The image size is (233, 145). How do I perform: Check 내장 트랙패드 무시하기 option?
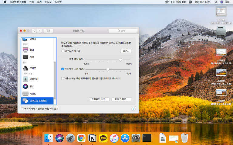[62, 79]
